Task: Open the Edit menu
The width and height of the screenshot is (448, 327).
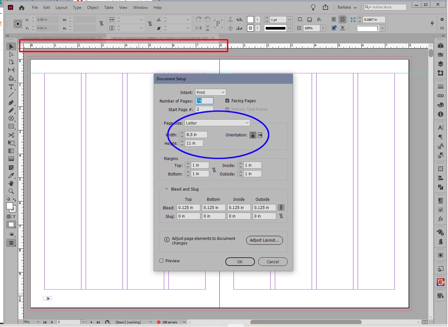Action: pos(47,8)
